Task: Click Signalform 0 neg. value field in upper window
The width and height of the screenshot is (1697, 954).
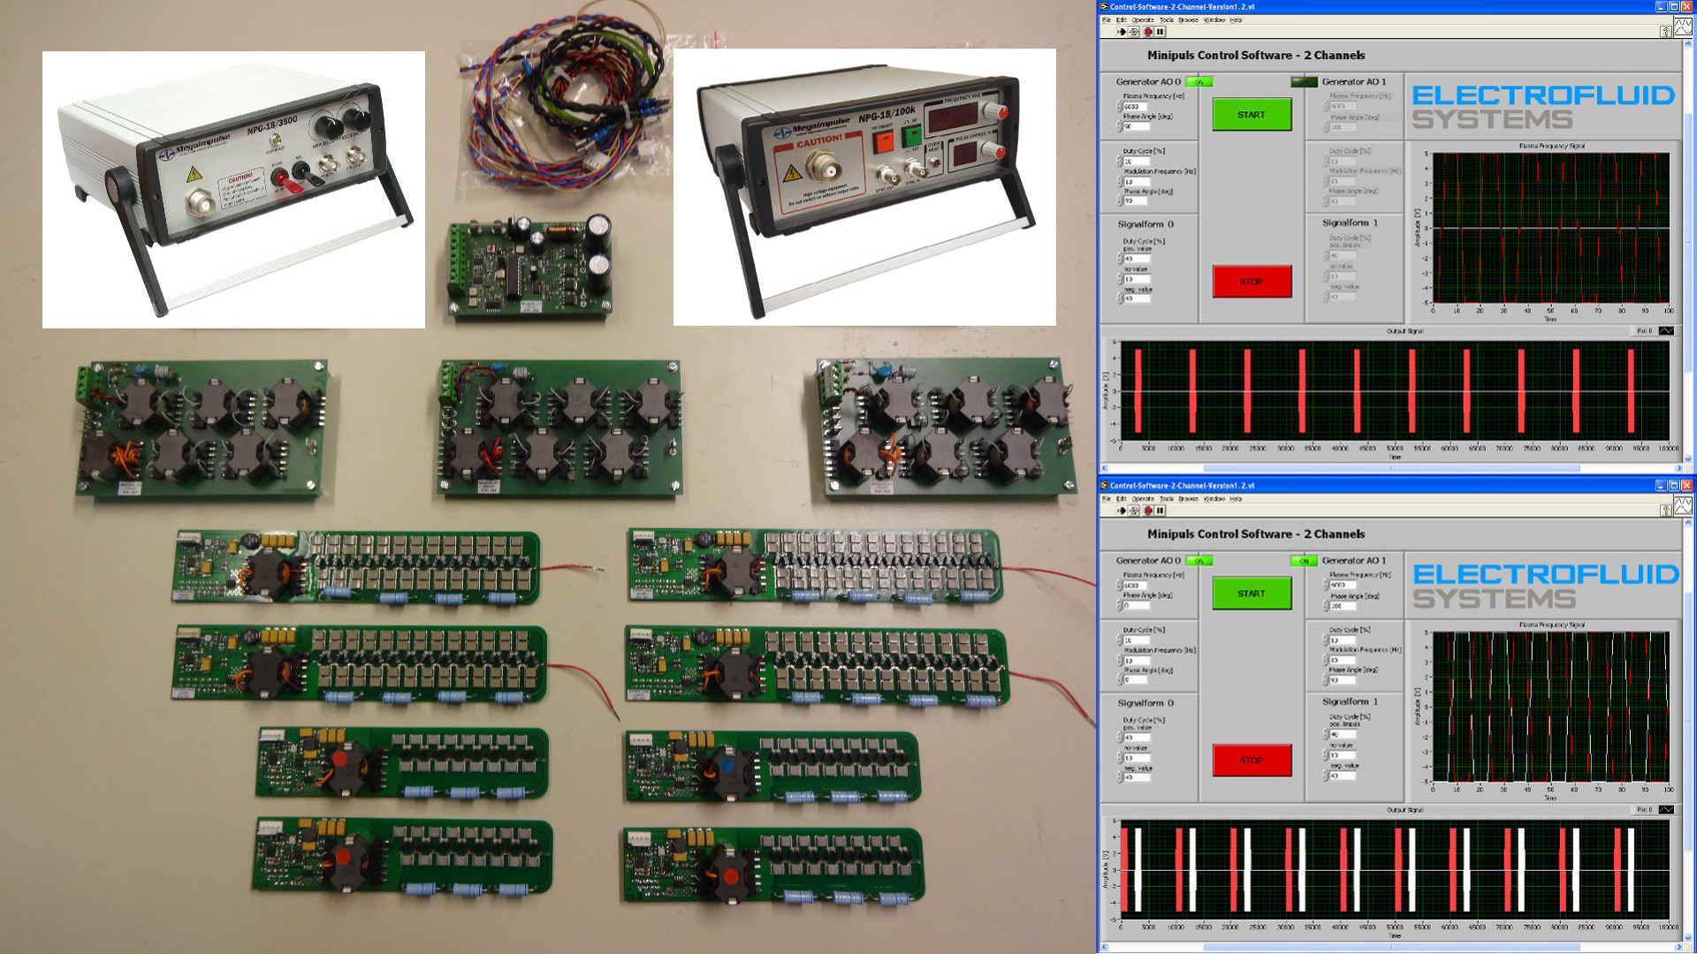Action: pos(1137,299)
